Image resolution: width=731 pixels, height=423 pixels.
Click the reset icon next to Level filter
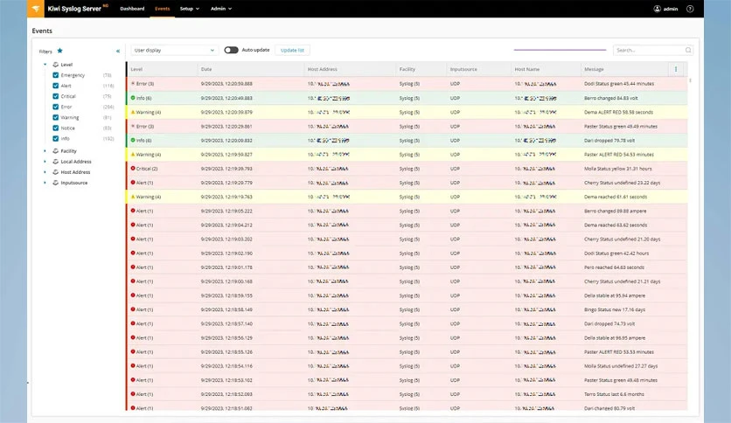pyautogui.click(x=55, y=65)
